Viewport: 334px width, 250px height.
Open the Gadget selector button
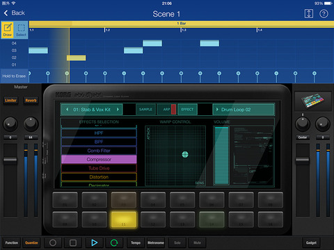(x=311, y=243)
